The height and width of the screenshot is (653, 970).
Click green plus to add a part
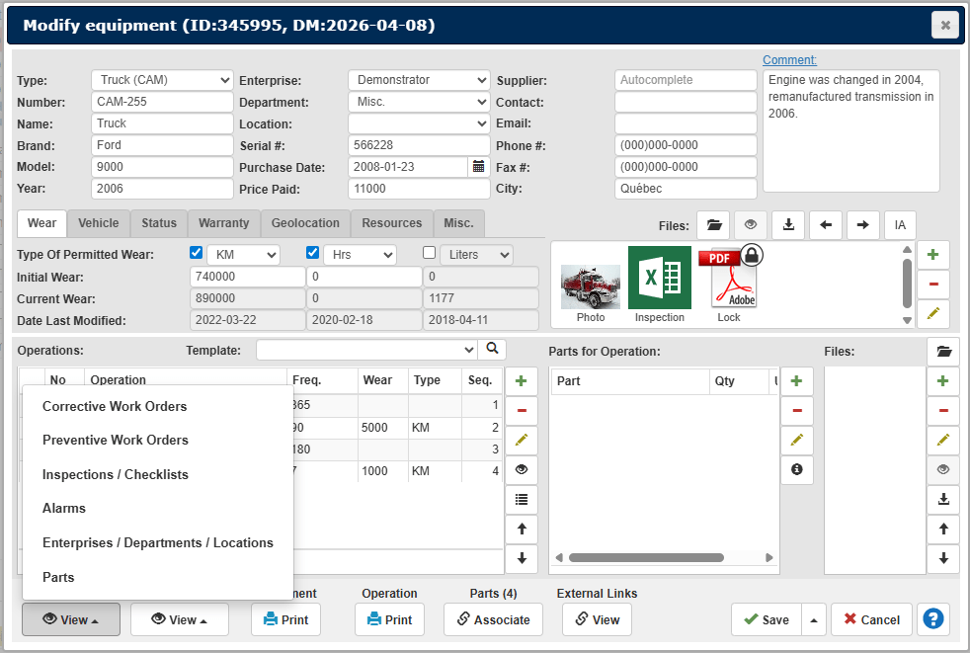click(797, 381)
